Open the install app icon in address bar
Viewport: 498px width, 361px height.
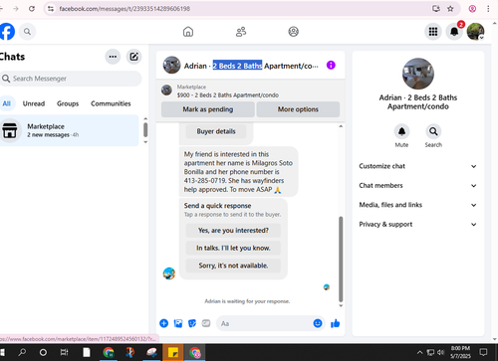436,9
